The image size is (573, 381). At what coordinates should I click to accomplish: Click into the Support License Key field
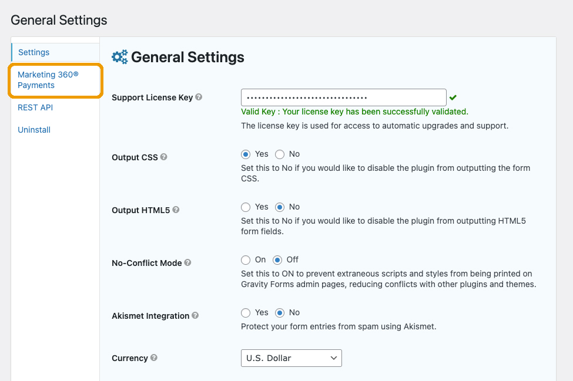343,97
